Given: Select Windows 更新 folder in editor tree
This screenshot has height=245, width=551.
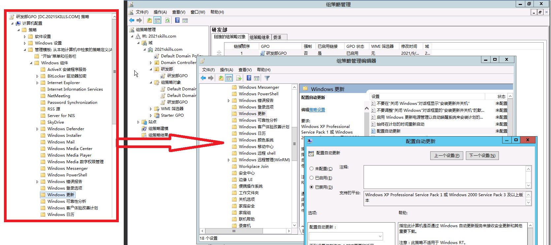Looking at the screenshot, I should pyautogui.click(x=252, y=114).
